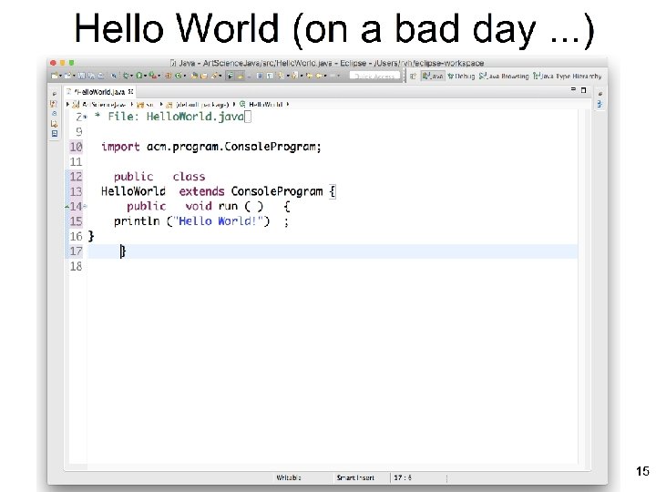
Task: Click the Run External Tools icon
Action: click(153, 76)
